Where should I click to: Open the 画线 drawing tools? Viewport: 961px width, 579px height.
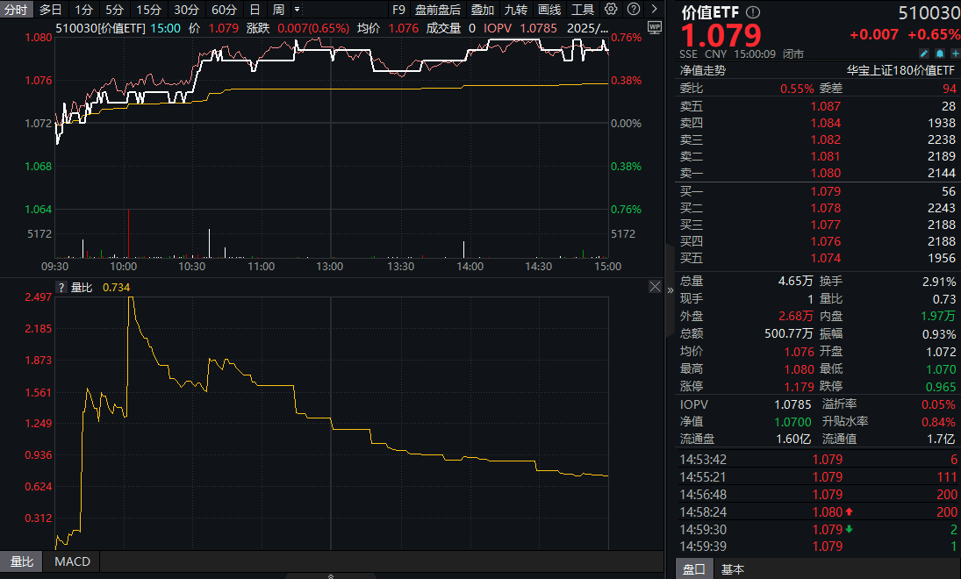[x=549, y=9]
